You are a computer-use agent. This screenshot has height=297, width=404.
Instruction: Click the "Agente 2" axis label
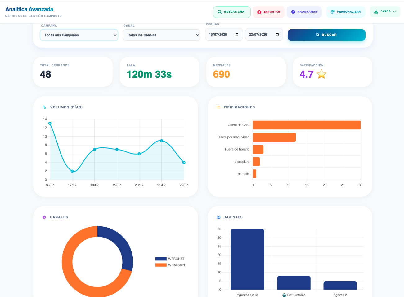click(x=340, y=295)
